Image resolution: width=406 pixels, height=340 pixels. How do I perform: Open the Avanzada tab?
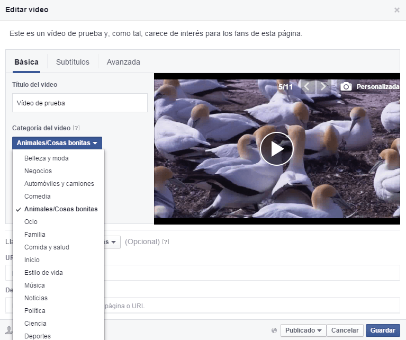coord(123,62)
